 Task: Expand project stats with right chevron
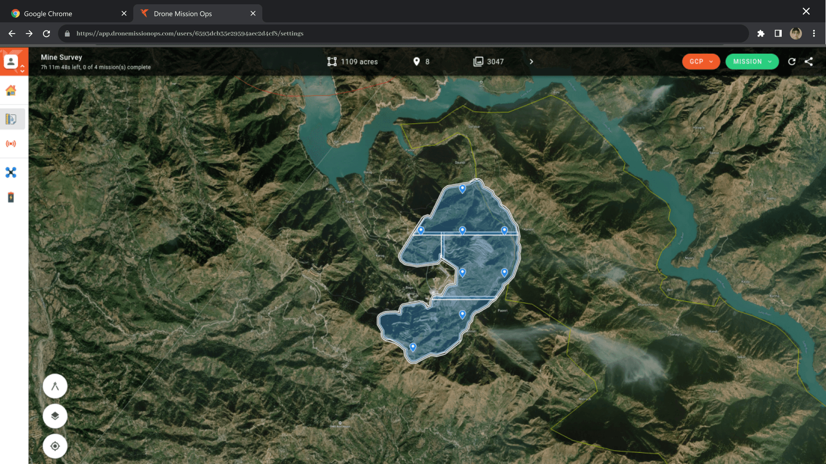click(531, 61)
